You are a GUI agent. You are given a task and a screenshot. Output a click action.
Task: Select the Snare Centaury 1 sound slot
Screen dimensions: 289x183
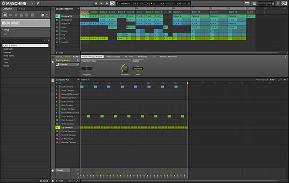pos(69,90)
